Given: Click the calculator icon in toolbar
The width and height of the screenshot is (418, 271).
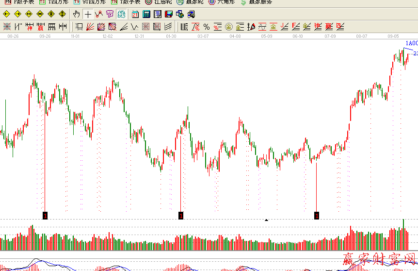Looking at the screenshot, I should tap(146, 14).
